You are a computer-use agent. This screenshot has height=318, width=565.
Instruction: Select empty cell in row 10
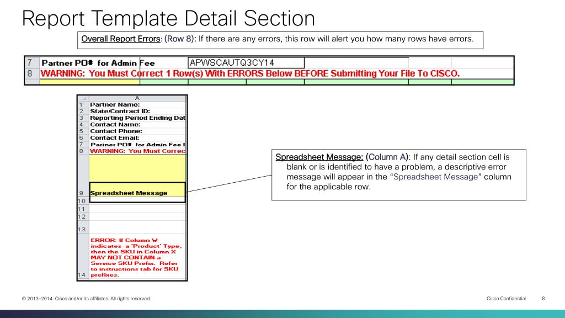click(x=137, y=201)
